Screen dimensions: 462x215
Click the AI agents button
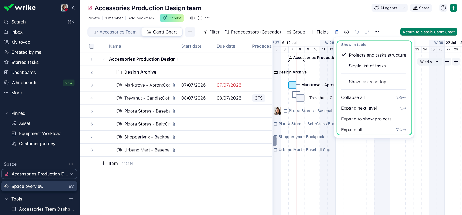[x=386, y=8]
